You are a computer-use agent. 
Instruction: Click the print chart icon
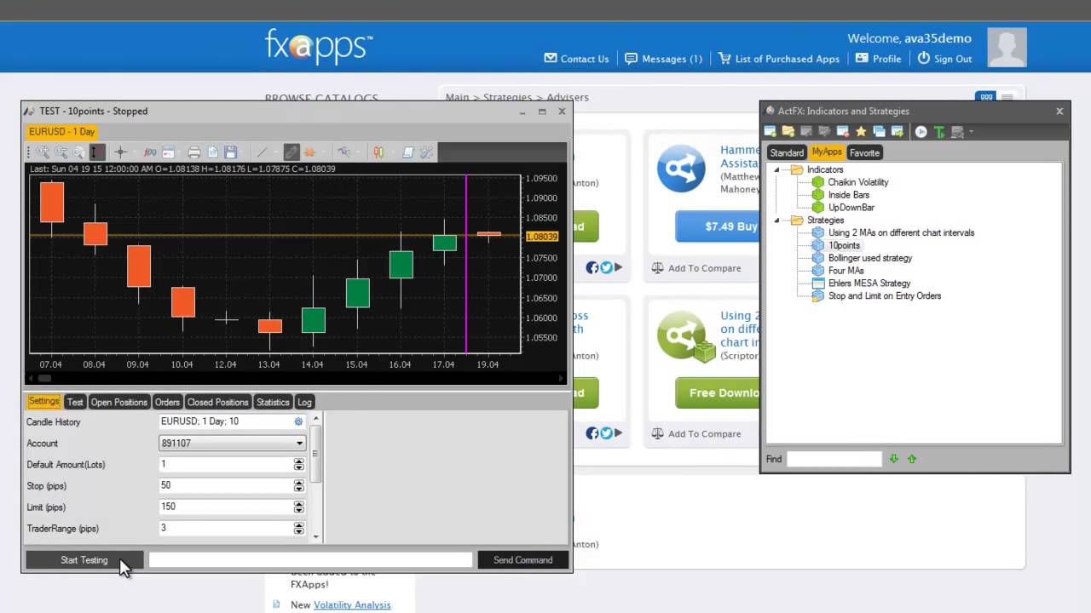pyautogui.click(x=194, y=152)
